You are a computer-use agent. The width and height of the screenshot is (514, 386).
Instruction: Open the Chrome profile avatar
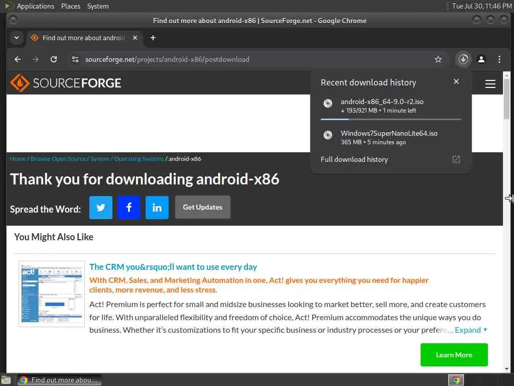point(481,59)
